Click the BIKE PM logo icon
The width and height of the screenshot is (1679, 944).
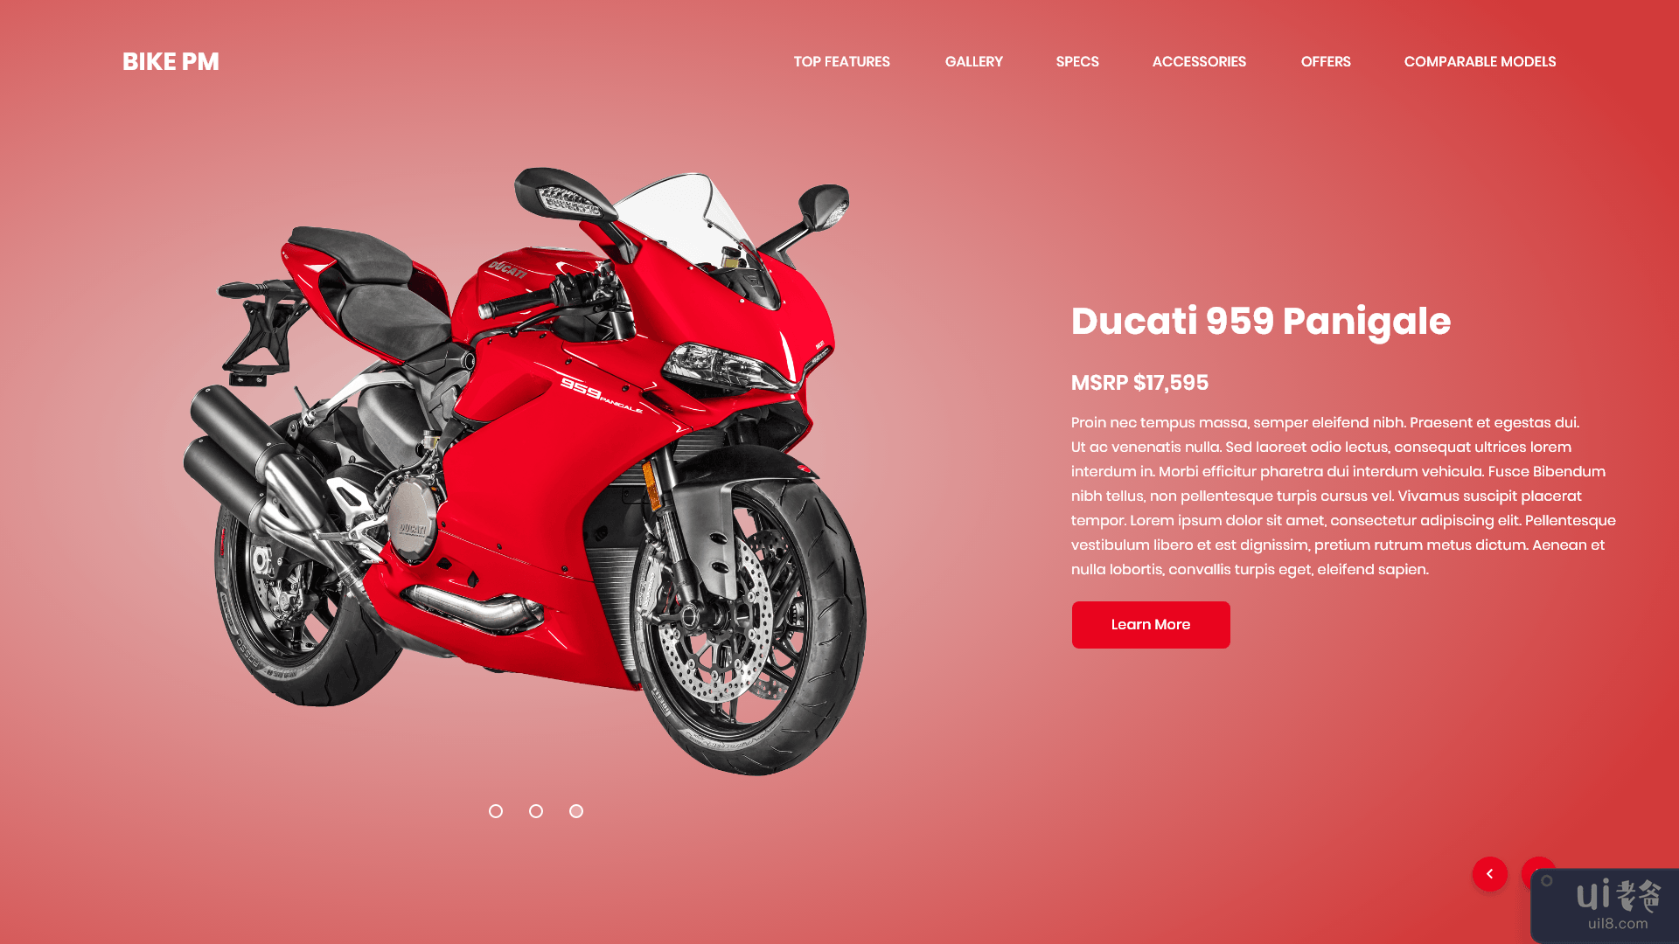point(171,61)
